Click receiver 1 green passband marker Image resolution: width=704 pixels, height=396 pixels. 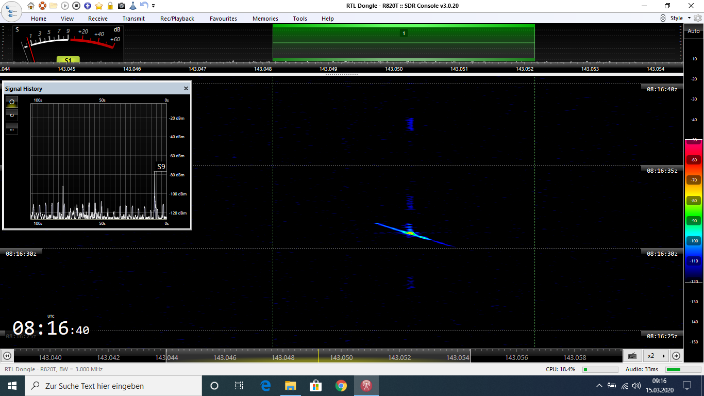click(x=404, y=33)
